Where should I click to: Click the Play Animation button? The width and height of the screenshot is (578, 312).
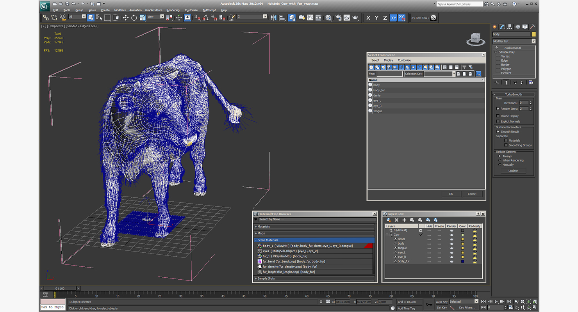496,301
